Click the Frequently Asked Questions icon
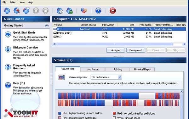 8,67
